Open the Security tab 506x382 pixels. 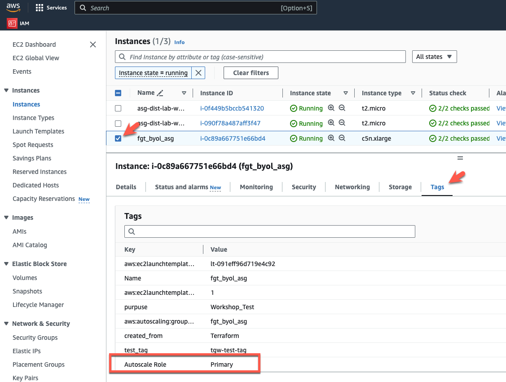pos(304,187)
